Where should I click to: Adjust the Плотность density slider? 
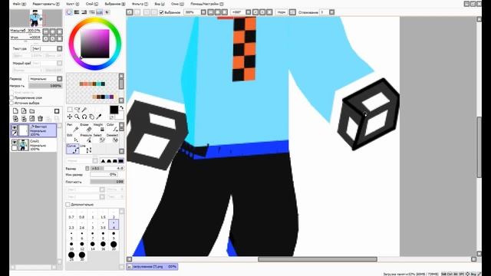click(x=107, y=182)
